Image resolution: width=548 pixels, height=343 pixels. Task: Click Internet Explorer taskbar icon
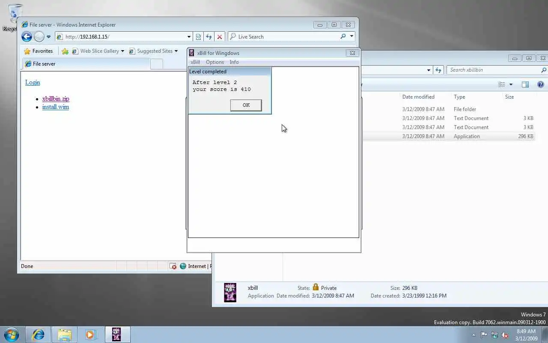tap(38, 334)
